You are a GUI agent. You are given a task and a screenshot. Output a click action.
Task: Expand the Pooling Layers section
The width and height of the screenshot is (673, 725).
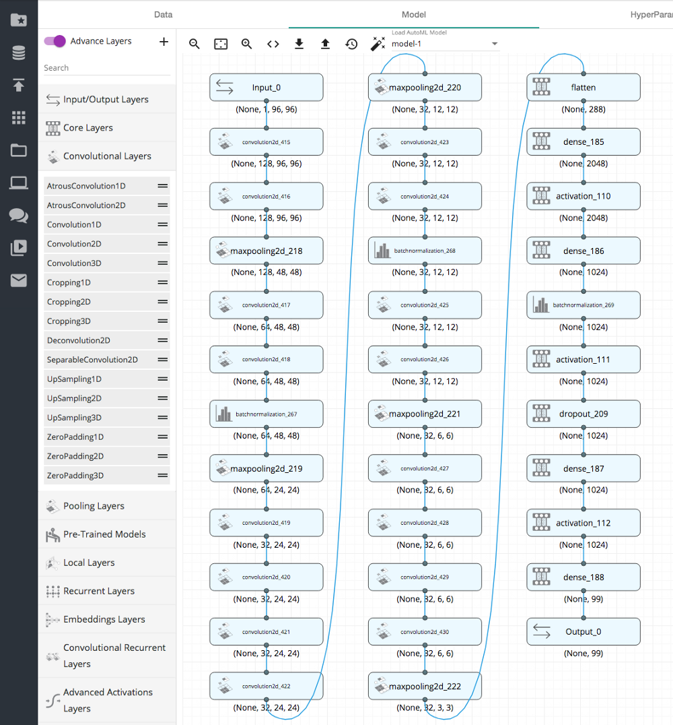tap(94, 506)
